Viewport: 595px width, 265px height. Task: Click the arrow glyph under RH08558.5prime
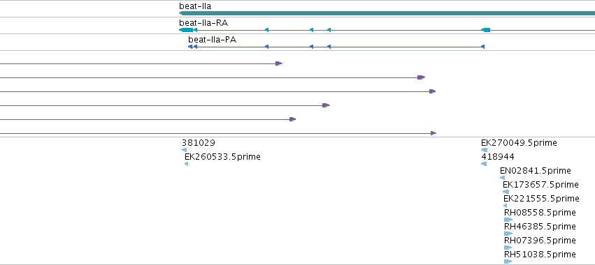(508, 220)
